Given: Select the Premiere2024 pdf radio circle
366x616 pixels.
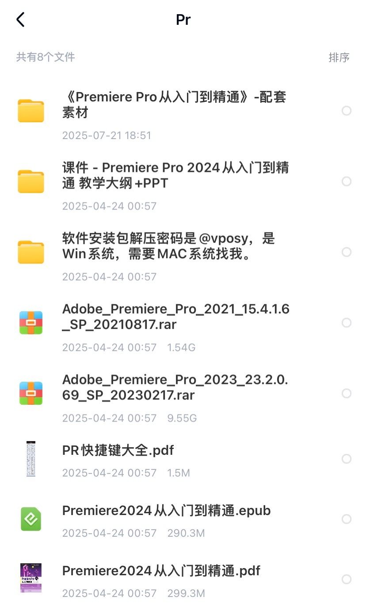Looking at the screenshot, I should click(x=347, y=579).
